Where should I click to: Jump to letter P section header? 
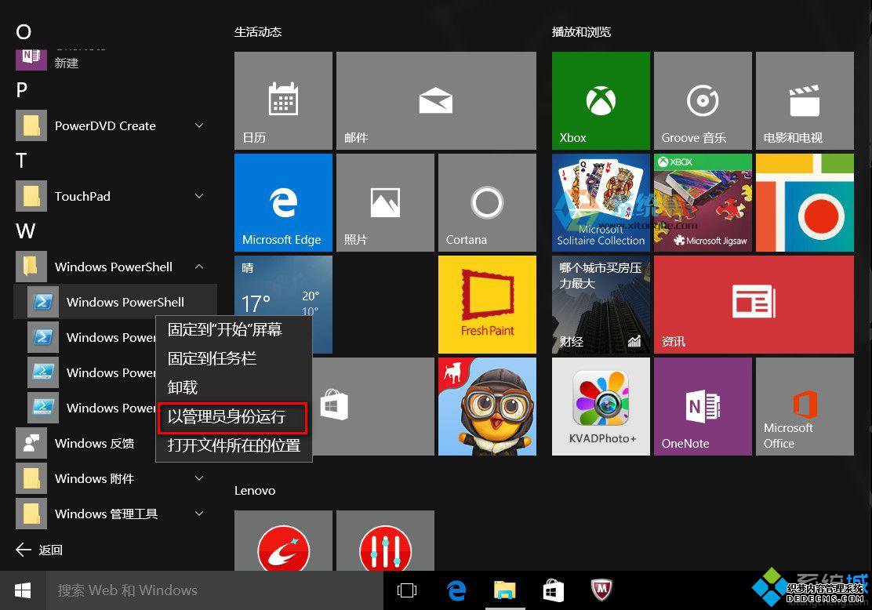(x=22, y=89)
